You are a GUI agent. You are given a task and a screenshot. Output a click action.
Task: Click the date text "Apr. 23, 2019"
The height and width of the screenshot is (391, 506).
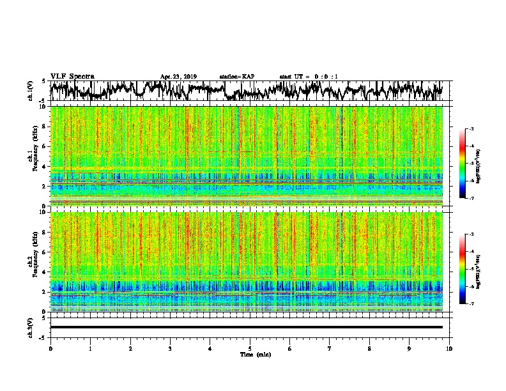178,77
